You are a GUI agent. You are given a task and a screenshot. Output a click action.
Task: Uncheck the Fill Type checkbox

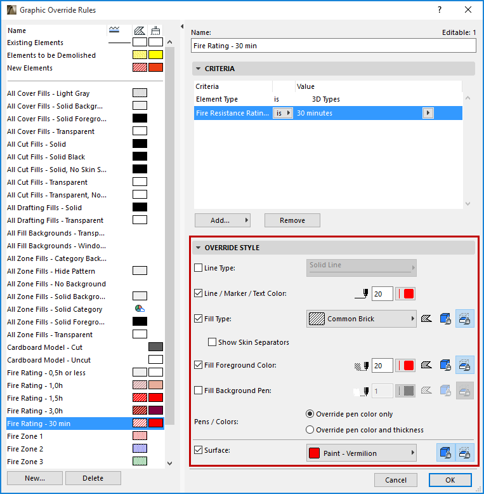point(199,319)
